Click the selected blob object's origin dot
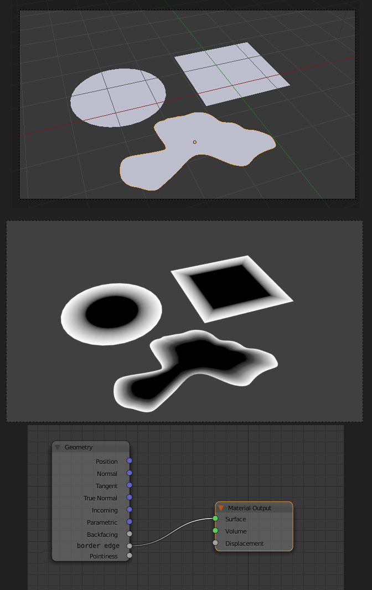 (x=195, y=142)
